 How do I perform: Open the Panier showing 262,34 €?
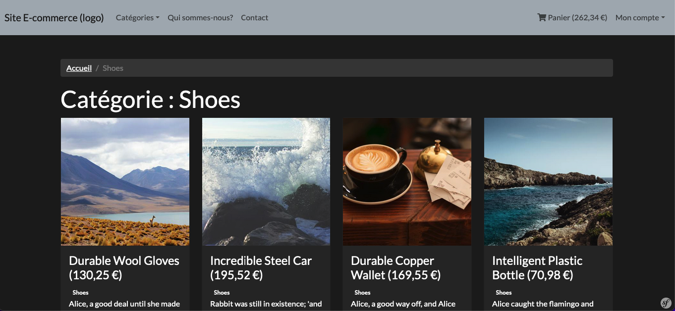click(x=577, y=17)
